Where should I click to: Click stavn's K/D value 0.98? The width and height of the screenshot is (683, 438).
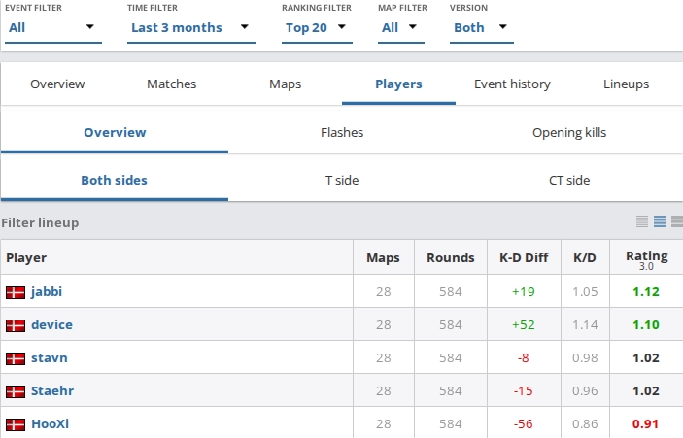[585, 358]
